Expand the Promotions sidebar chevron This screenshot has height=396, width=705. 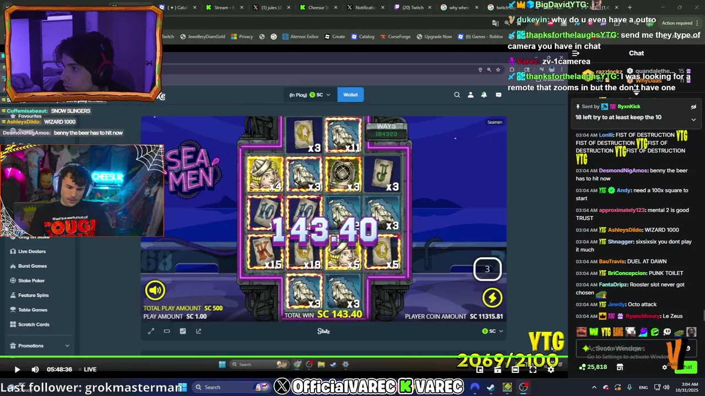click(67, 346)
